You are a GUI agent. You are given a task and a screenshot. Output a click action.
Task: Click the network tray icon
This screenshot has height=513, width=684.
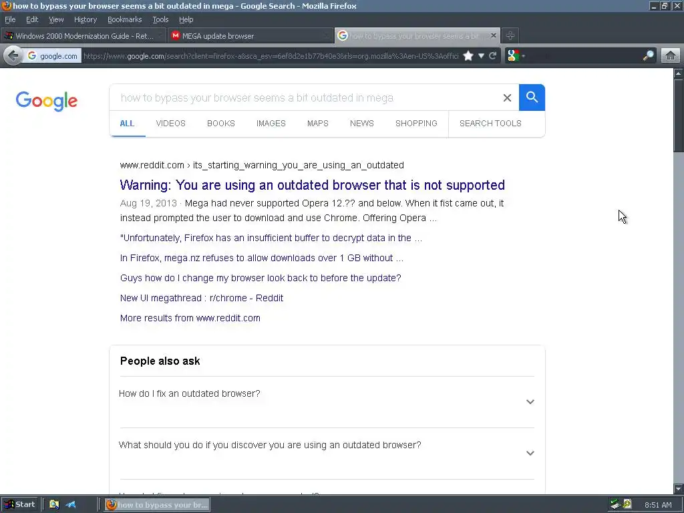coord(615,505)
